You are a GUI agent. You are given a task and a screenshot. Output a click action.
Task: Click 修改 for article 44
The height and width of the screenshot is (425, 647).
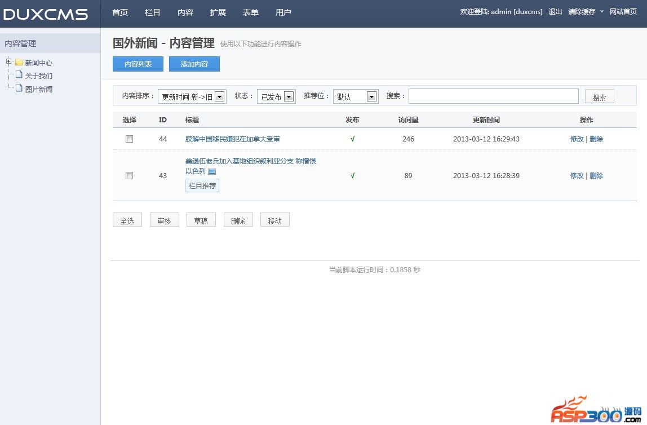click(x=577, y=139)
